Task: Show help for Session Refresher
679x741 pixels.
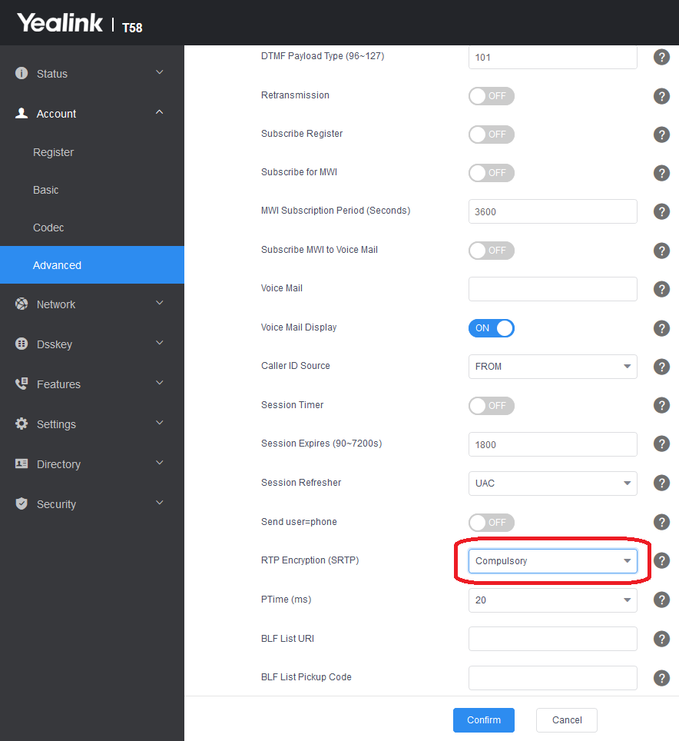Action: coord(661,483)
